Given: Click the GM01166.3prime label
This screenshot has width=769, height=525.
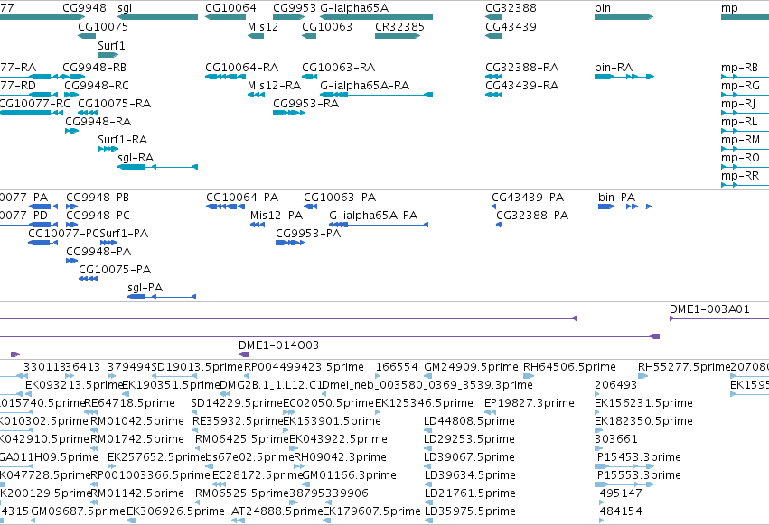Looking at the screenshot, I should 349,475.
